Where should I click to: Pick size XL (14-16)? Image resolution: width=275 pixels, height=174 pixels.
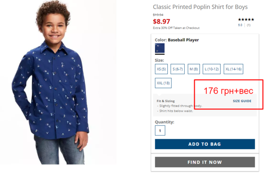(233, 69)
